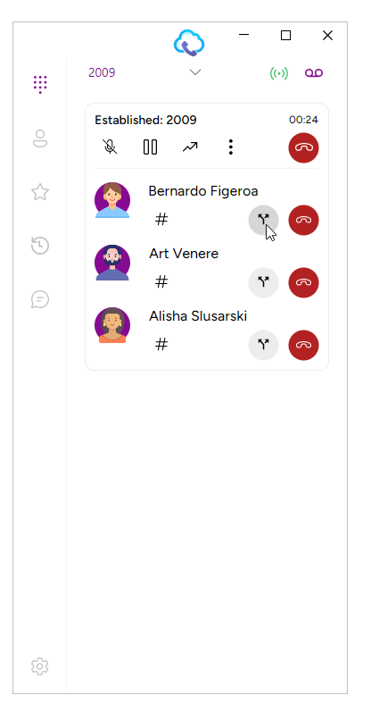
Task: Open Call History in the sidebar
Action: coord(40,246)
